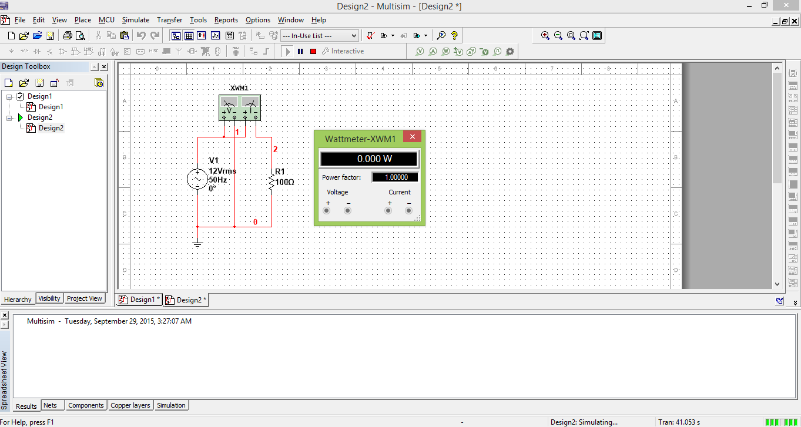Open the Grapher icon
The image size is (801, 427).
[216, 36]
